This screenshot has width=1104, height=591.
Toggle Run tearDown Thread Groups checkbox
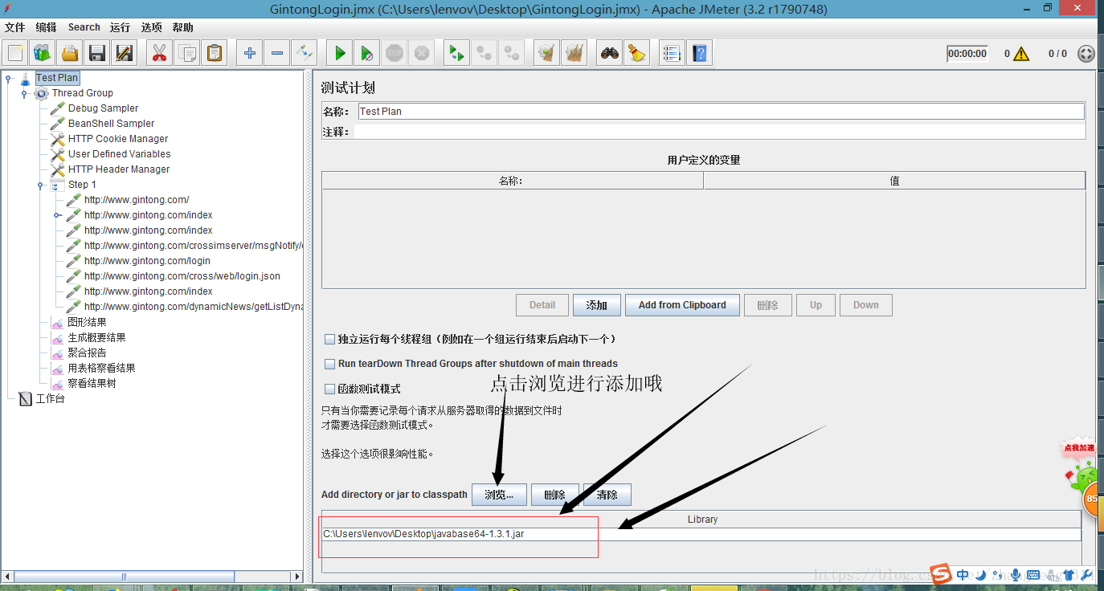click(329, 364)
